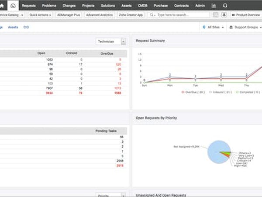Click the red OverDue count 1013
The height and width of the screenshot is (197, 262).
(x=118, y=88)
